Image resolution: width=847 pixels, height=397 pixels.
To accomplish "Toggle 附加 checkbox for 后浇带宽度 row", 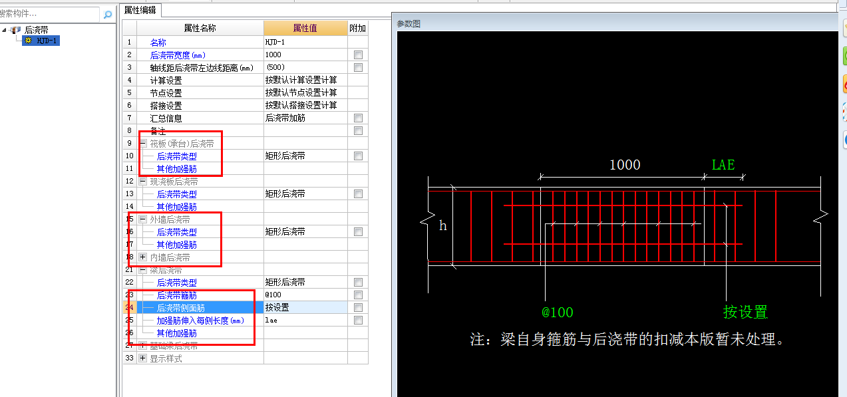I will pos(358,55).
